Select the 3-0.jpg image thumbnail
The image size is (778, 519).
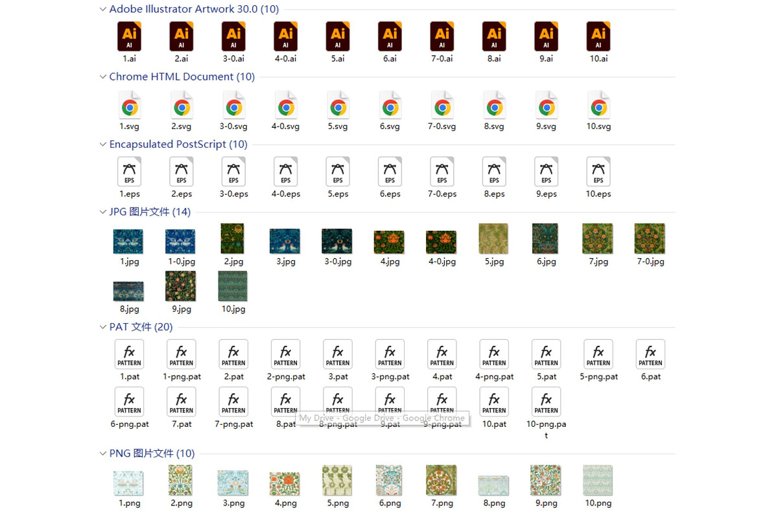pyautogui.click(x=337, y=241)
